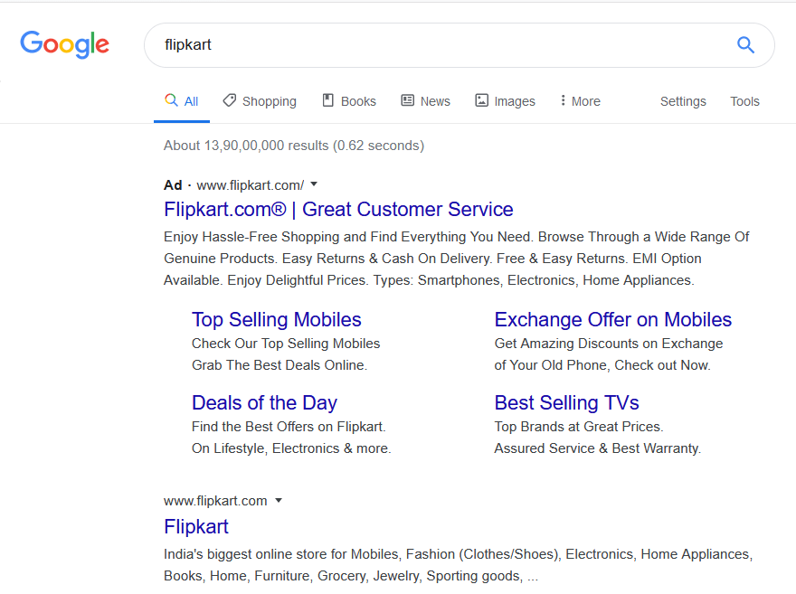Screen dimensions: 796x594
Task: Visit Exchange Offer on Mobiles link
Action: coord(612,320)
